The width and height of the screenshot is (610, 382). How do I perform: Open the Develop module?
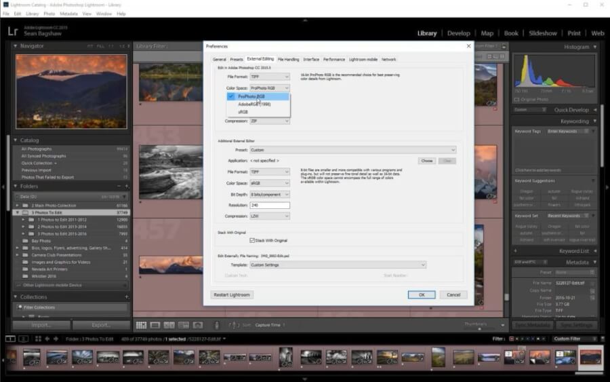[x=459, y=33]
